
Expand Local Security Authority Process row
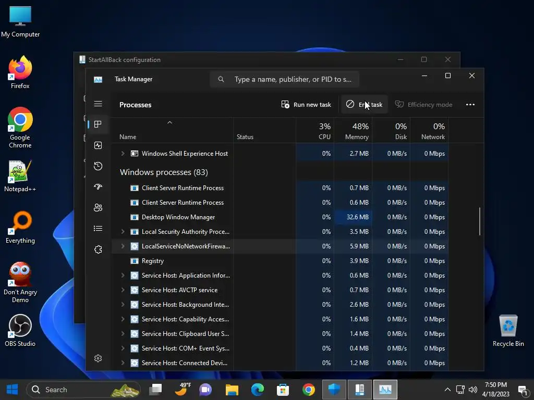pos(123,232)
